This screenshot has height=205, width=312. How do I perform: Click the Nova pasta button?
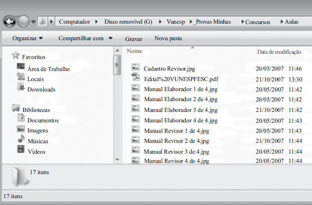tap(168, 39)
